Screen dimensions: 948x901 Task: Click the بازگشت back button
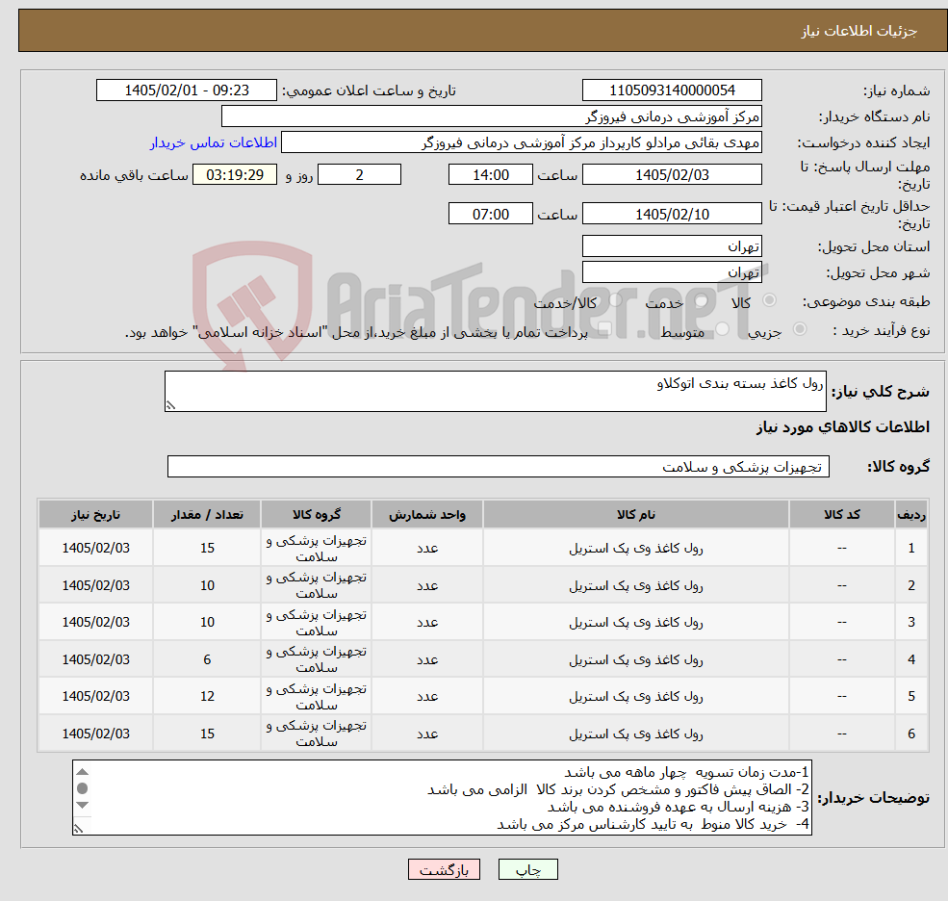tap(444, 869)
